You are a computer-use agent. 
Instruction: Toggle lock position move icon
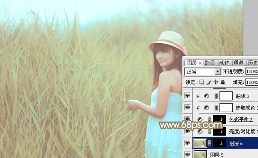215,82
